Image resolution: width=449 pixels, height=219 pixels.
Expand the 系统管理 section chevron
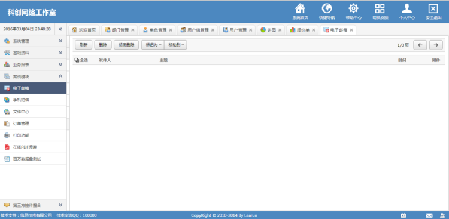60,41
